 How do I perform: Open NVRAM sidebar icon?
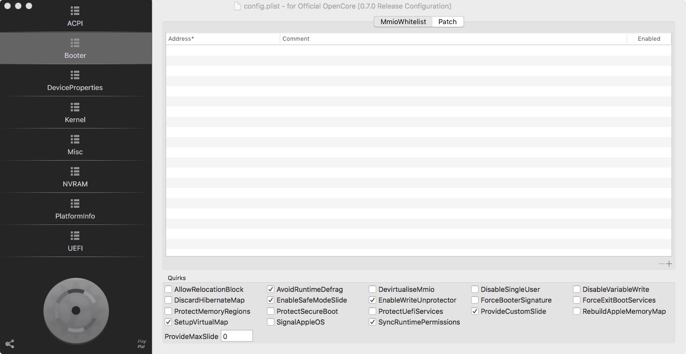[75, 171]
